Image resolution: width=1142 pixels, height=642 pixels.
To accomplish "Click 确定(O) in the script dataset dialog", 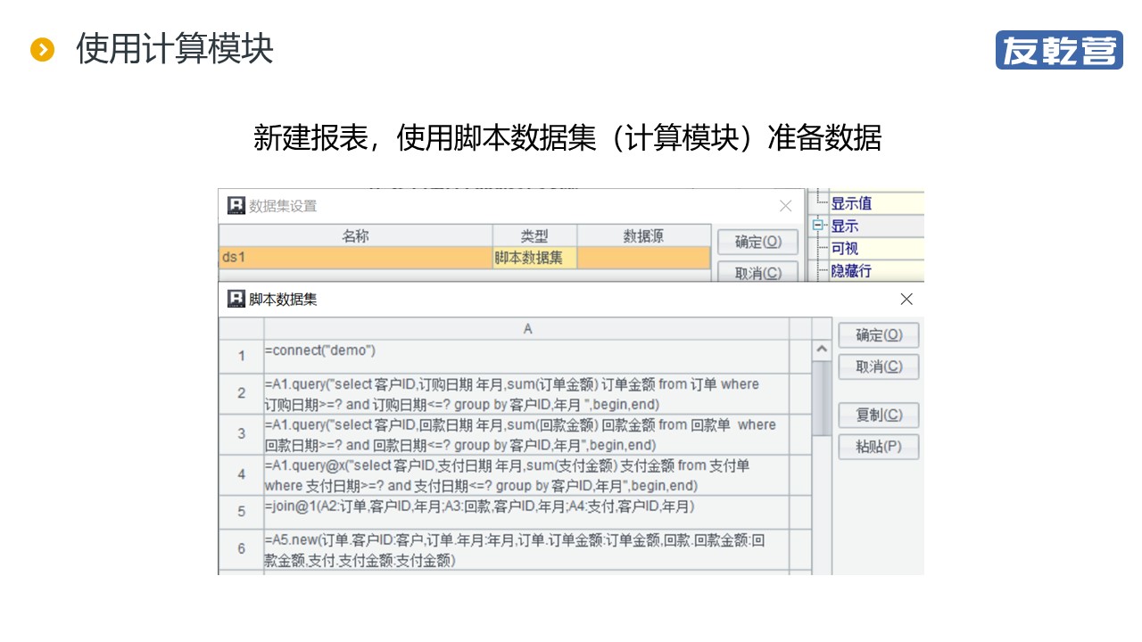I will click(x=879, y=335).
